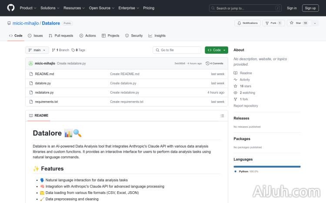Switch to the Issues tab
Screen dimensions: 326x203
tap(36, 36)
